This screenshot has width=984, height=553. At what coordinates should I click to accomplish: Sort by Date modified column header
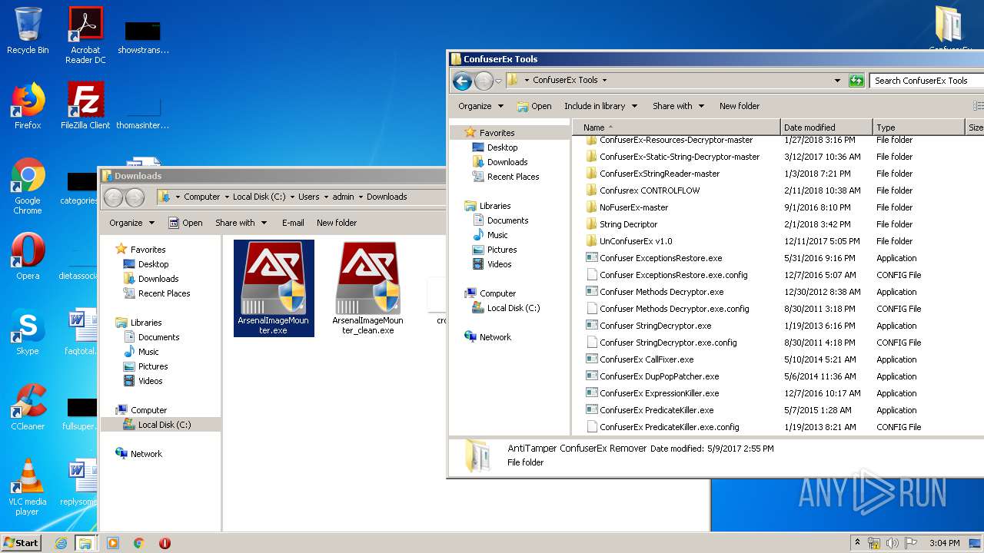[826, 127]
